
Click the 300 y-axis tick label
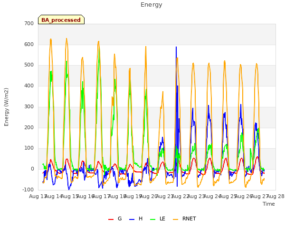tap(29, 106)
